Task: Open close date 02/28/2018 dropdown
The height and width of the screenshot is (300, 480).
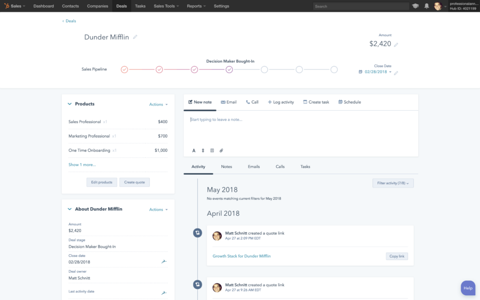Action: (378, 72)
